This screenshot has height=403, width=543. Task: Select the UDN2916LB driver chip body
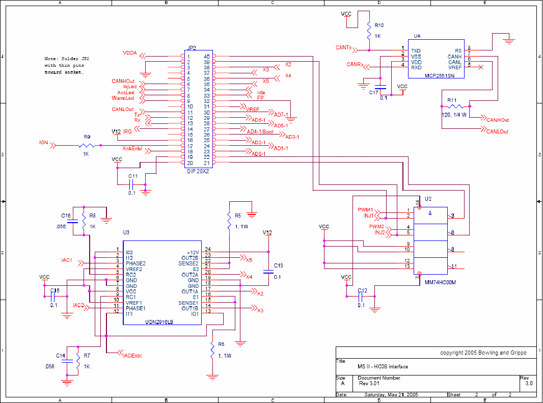161,282
